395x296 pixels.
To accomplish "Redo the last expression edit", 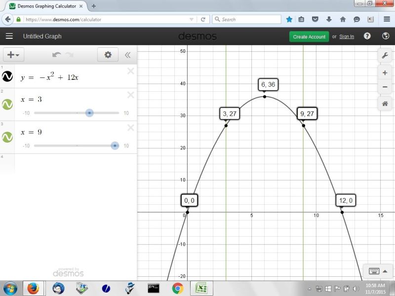I will coord(70,55).
